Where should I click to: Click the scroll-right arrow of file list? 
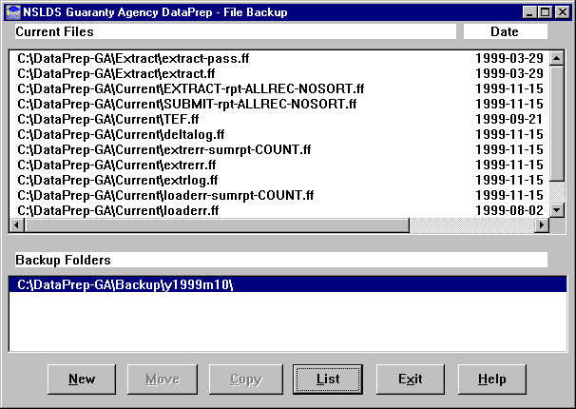pyautogui.click(x=542, y=224)
